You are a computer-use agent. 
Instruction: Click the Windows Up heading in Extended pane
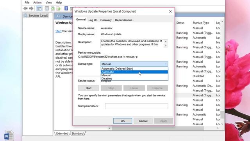64,23
